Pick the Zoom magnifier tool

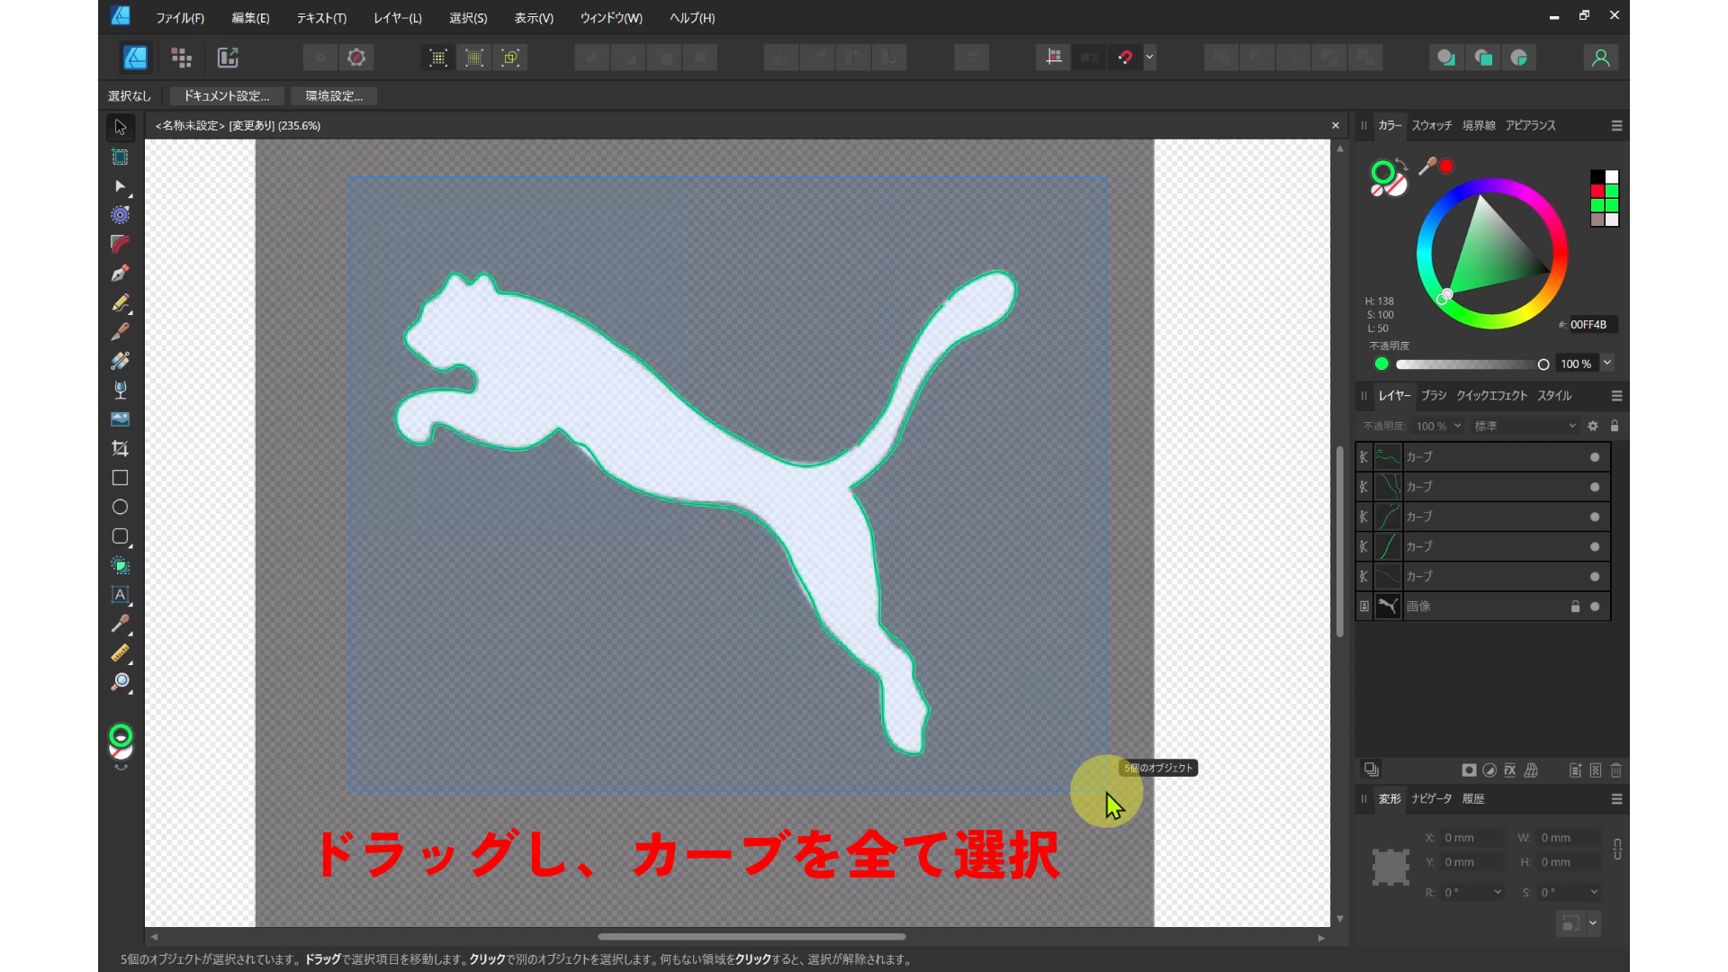(x=120, y=682)
